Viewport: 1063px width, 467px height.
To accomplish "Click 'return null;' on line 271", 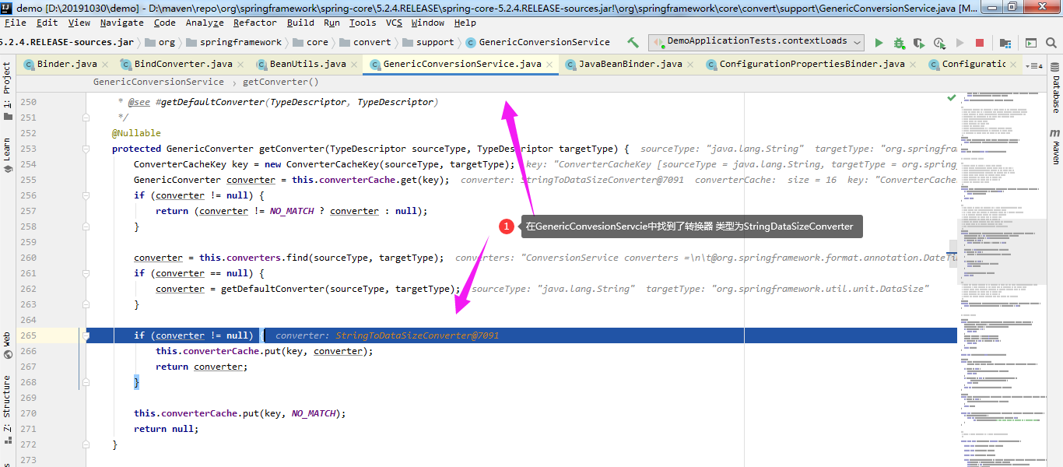I will point(167,429).
